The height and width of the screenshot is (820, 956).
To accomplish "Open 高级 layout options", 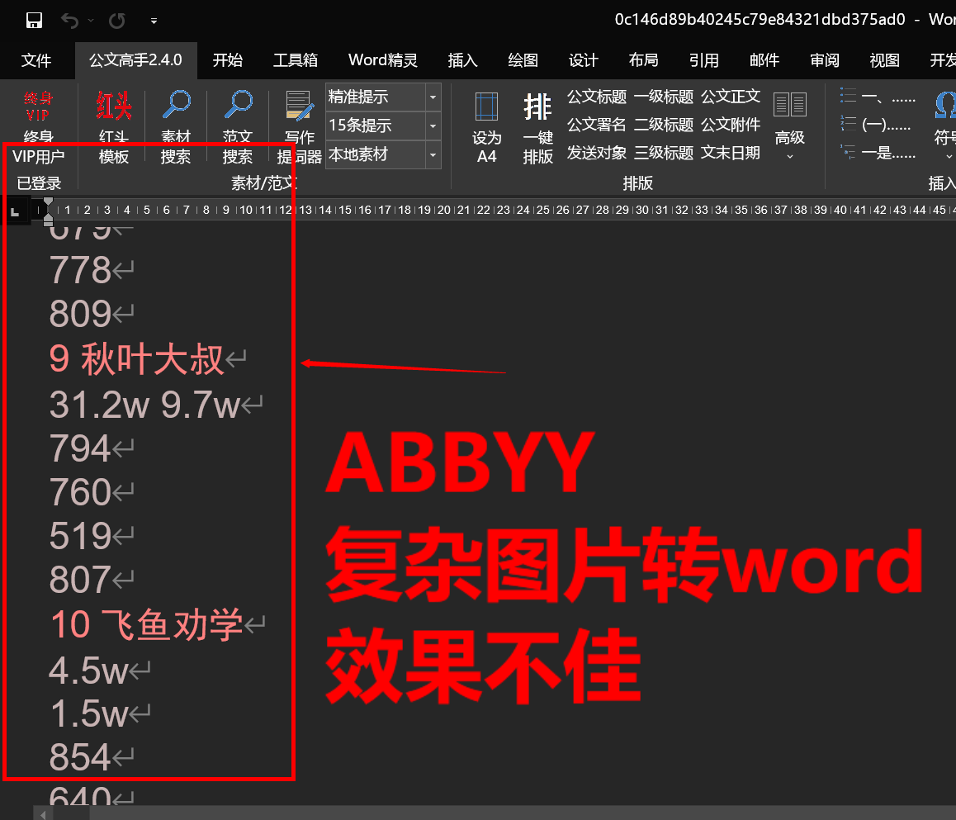I will click(789, 126).
